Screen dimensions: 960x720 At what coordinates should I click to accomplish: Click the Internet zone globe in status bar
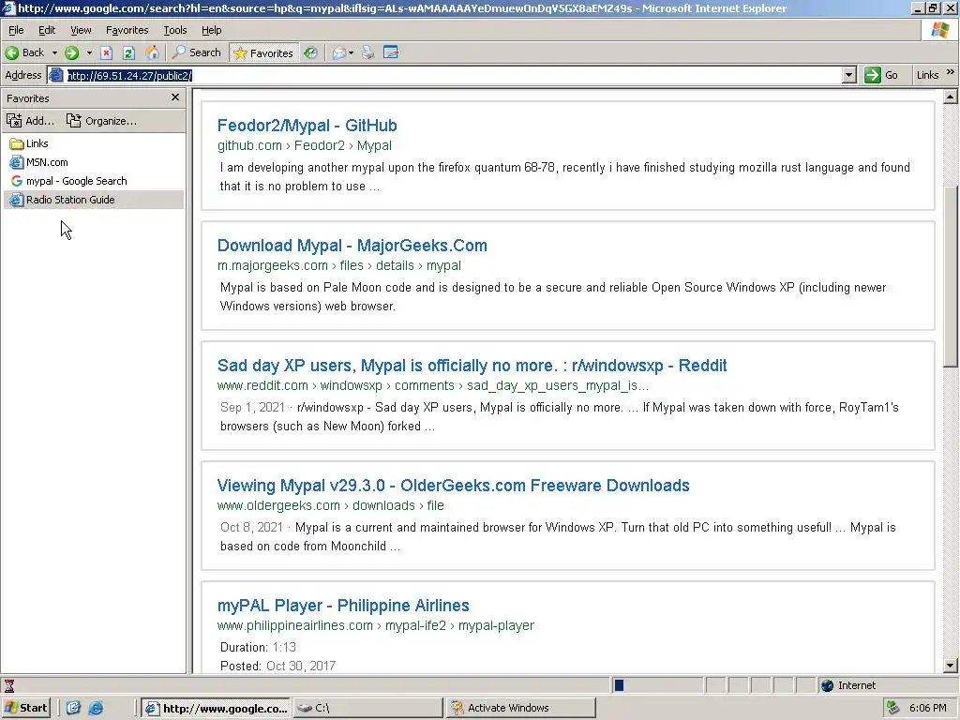828,685
